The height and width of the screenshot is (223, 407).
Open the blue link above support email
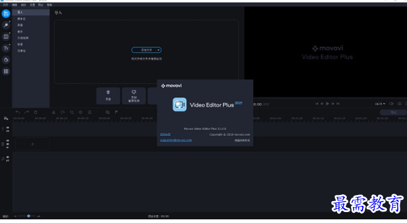165,135
